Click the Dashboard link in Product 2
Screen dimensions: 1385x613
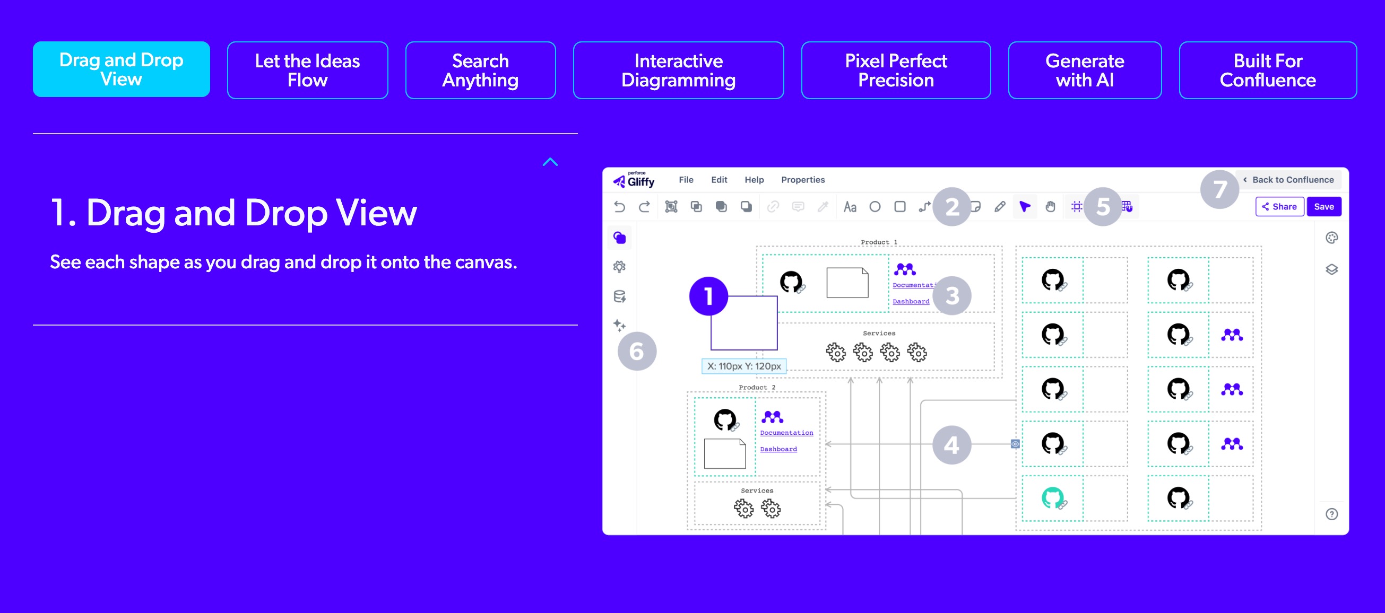778,449
